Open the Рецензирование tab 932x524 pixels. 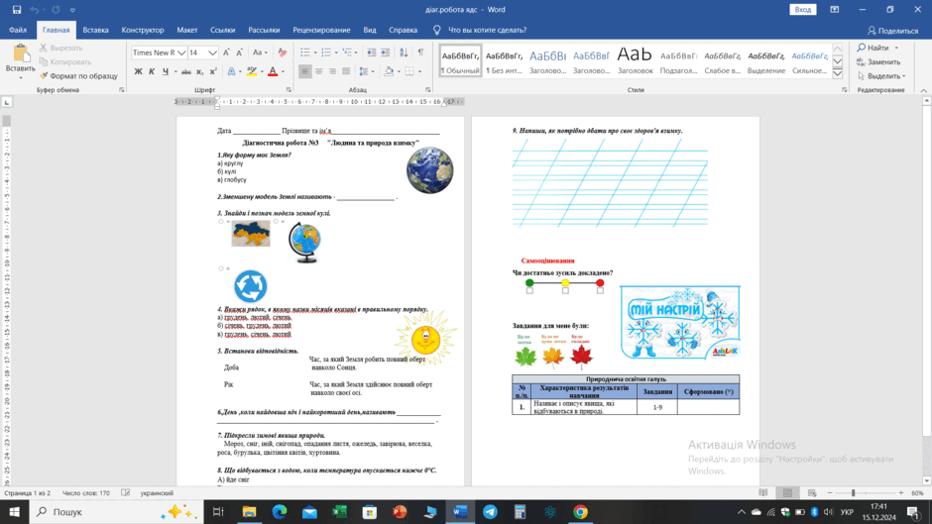click(321, 30)
